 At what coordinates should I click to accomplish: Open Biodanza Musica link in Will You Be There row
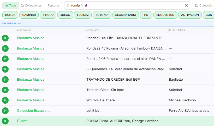coord(31,100)
